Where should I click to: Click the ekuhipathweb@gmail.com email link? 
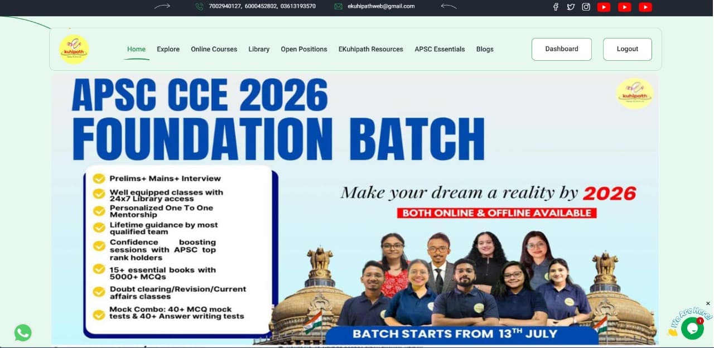(x=381, y=6)
